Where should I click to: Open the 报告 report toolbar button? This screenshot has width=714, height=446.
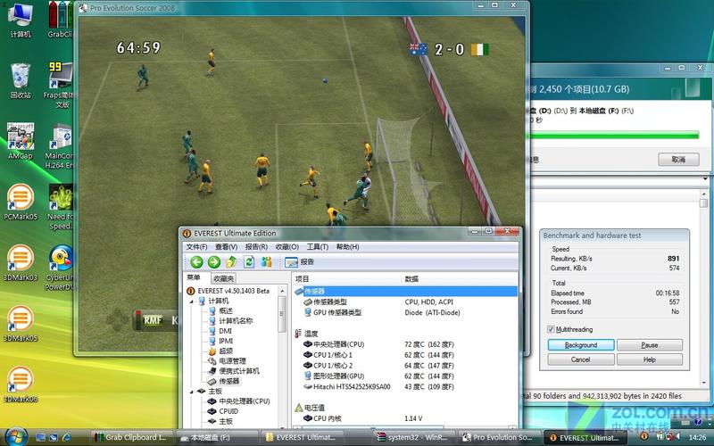click(299, 262)
